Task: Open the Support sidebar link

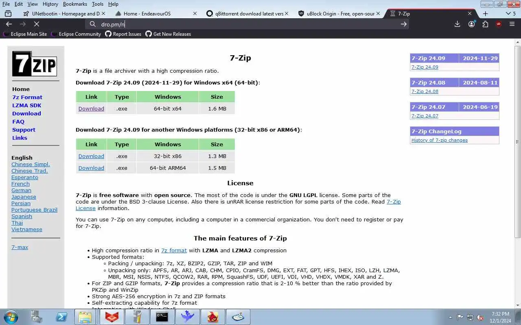Action: [24, 130]
